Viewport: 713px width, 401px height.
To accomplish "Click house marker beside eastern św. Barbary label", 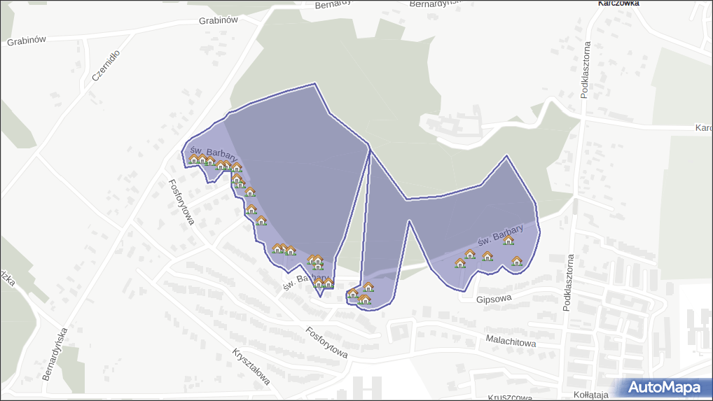I will click(508, 240).
